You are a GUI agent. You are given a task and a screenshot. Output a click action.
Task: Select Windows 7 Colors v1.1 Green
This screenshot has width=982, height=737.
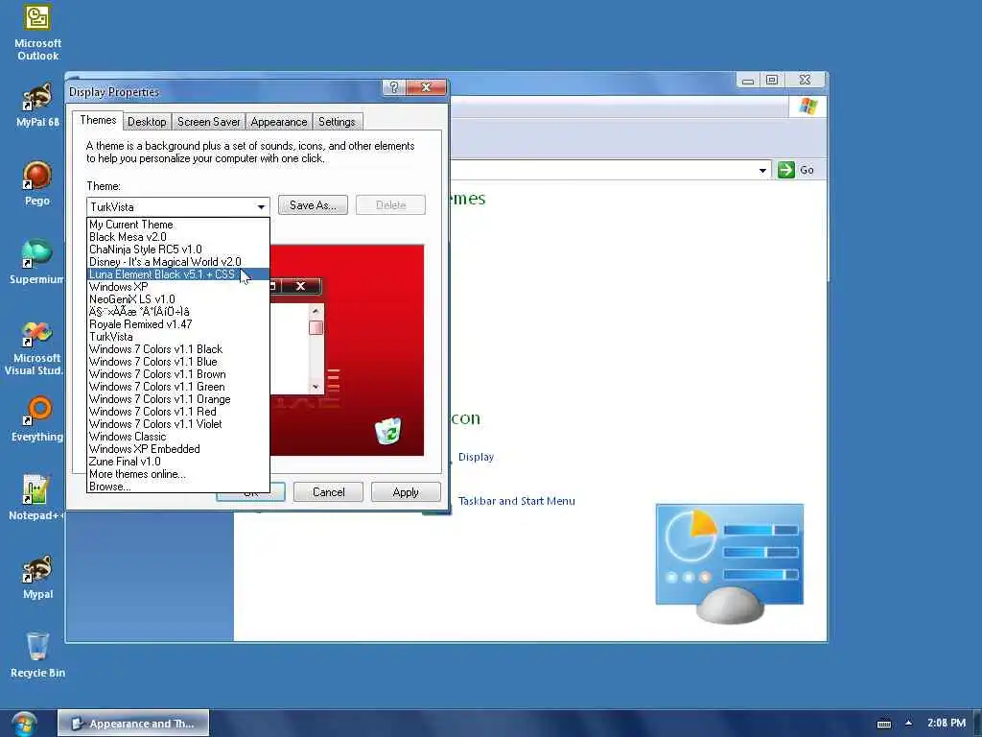point(177,387)
